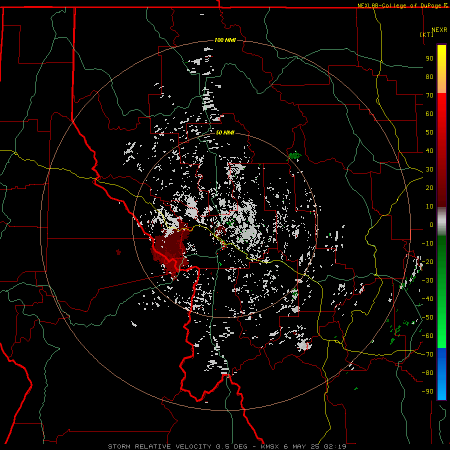This screenshot has height=450, width=450.
Task: Click the 50 NMI range ring label
Action: pos(225,132)
